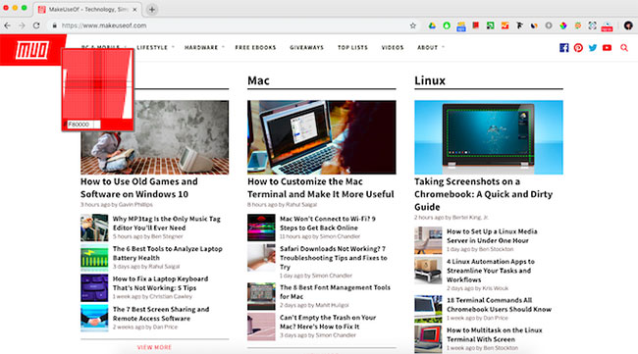
Task: Click the MUO logo
Action: click(x=32, y=50)
